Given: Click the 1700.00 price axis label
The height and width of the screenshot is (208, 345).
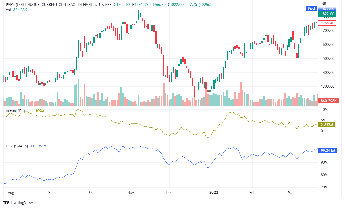Looking at the screenshot, I should (x=327, y=31).
